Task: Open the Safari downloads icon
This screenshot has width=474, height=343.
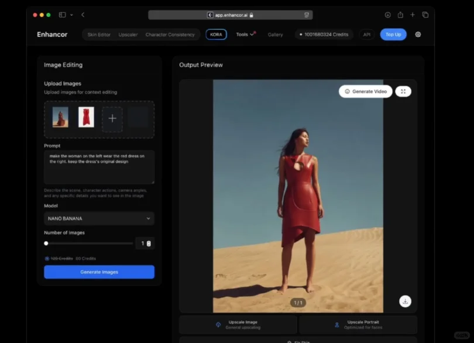Action: 387,15
